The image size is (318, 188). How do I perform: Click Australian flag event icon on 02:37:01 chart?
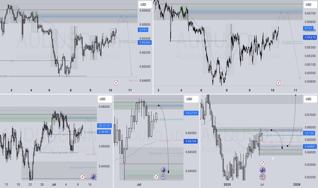(93, 177)
